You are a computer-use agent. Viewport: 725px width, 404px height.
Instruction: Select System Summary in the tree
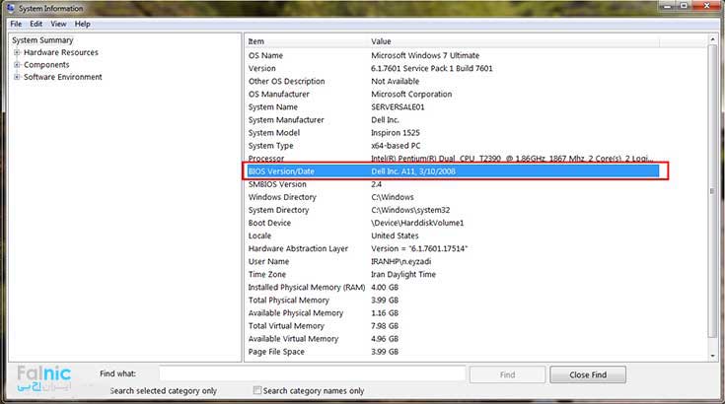[42, 40]
